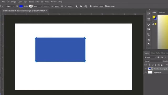Switch to the Libraries tab
The image size is (168, 95).
[x=163, y=53]
